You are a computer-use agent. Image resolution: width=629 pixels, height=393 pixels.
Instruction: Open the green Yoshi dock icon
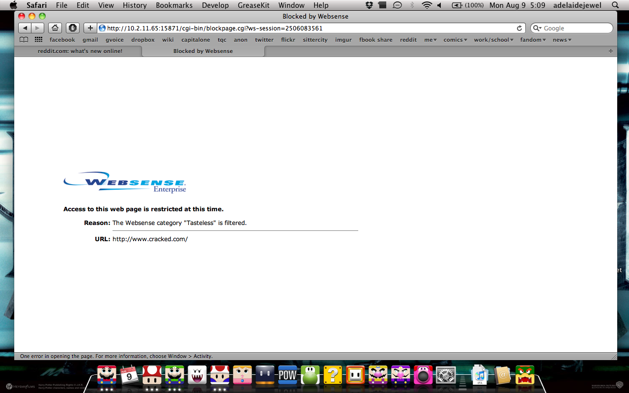coord(310,375)
